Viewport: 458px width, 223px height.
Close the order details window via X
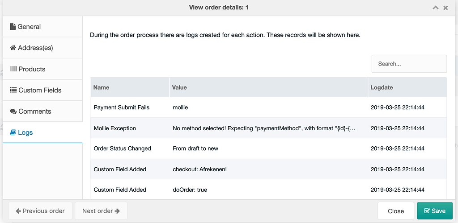(445, 8)
